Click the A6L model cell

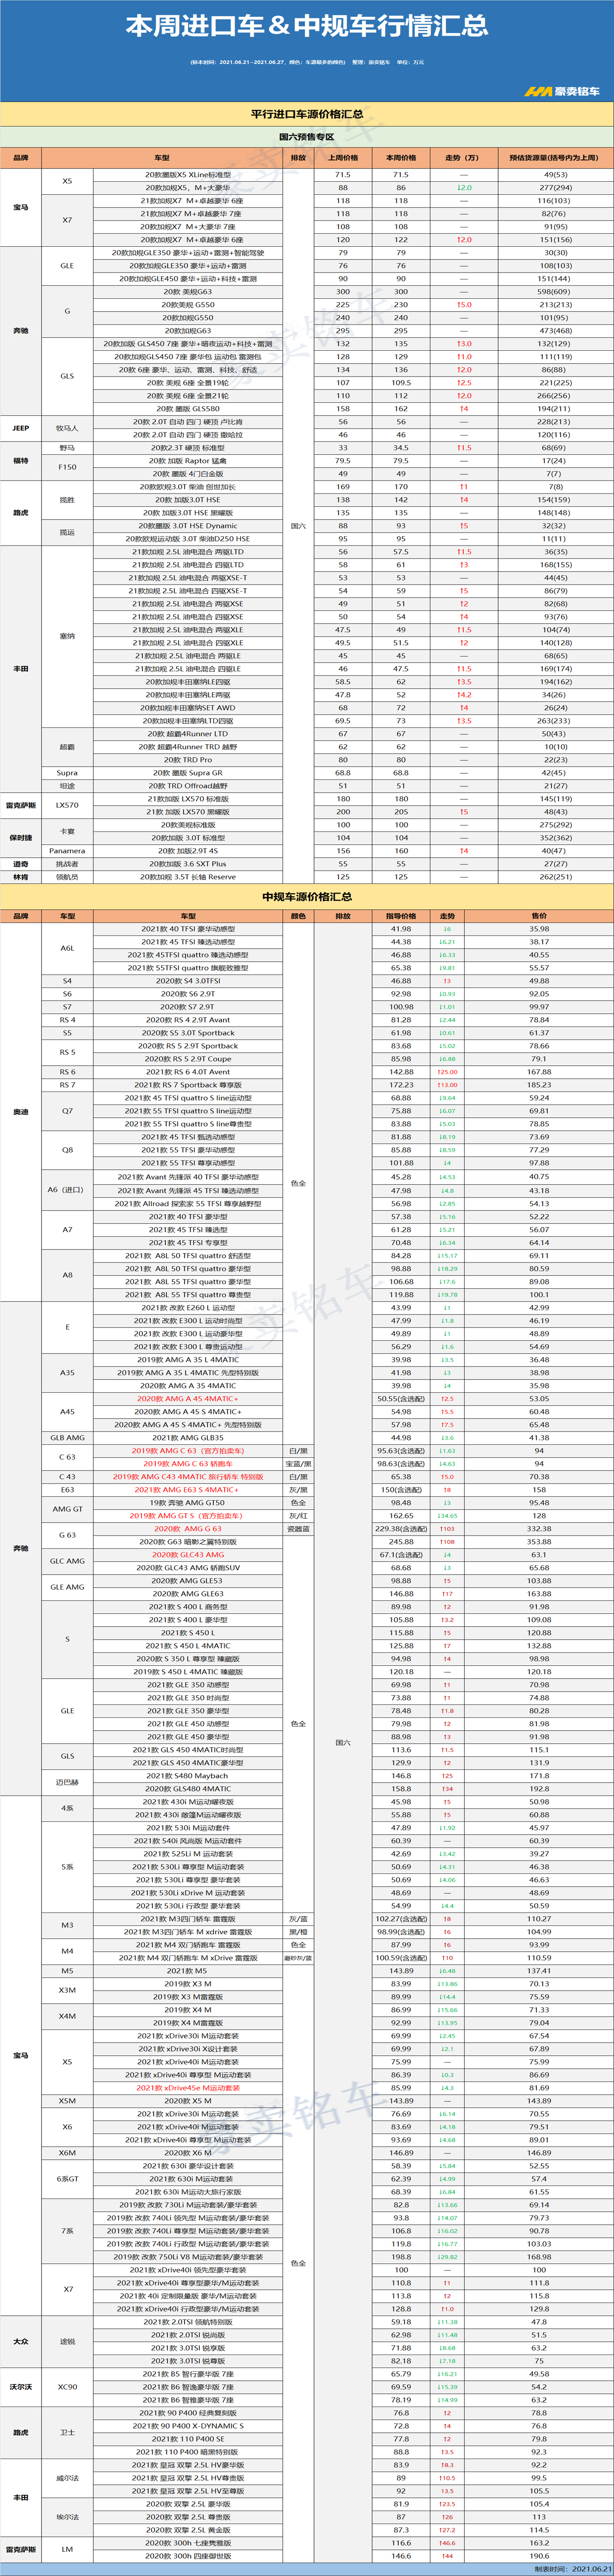[x=67, y=948]
